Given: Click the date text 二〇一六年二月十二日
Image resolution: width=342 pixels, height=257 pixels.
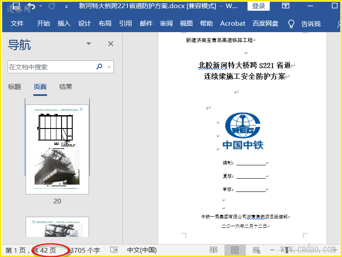Looking at the screenshot, I should click(x=244, y=226).
